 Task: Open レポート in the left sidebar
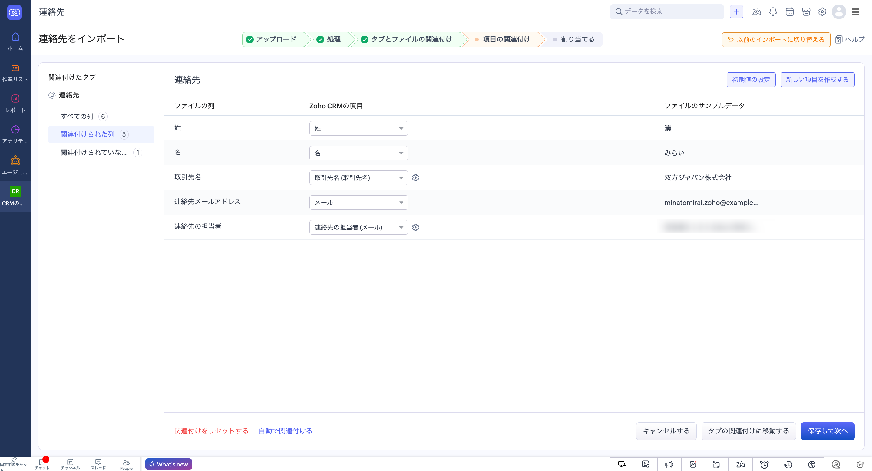15,104
